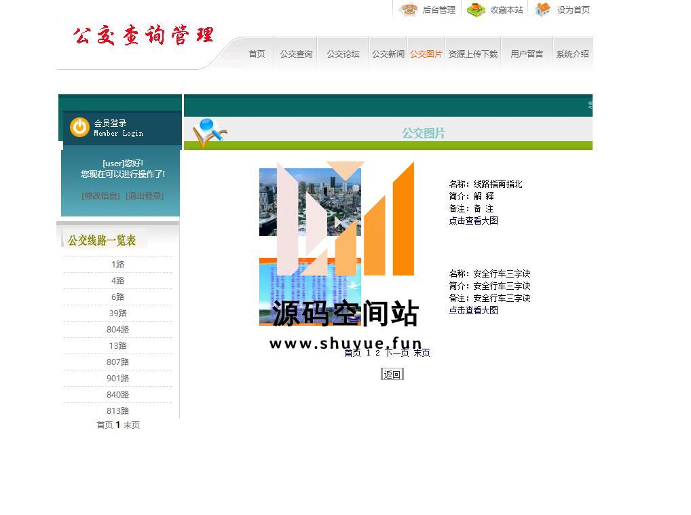
Task: Click 收藏本站 to bookmark site
Action: point(507,9)
